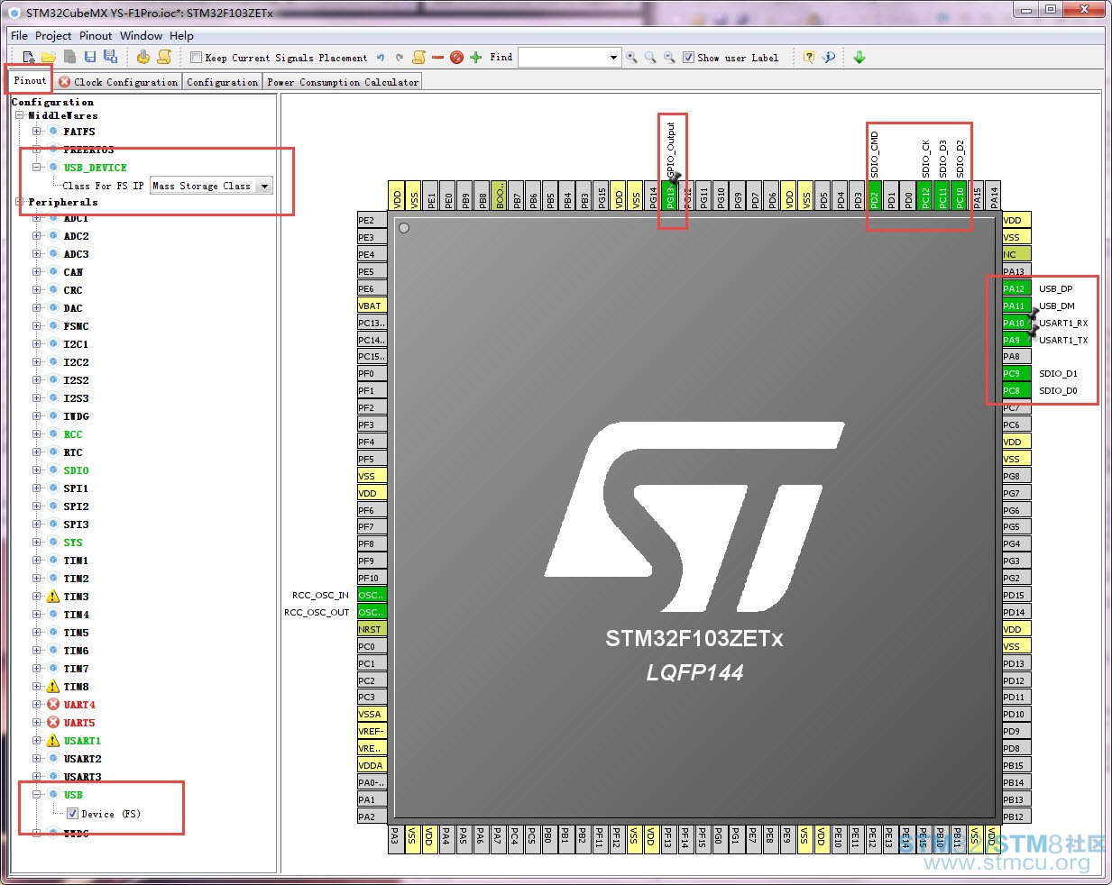This screenshot has height=885, width=1112.
Task: Click pin PA10 labeled USART1_RX
Action: click(x=1016, y=323)
